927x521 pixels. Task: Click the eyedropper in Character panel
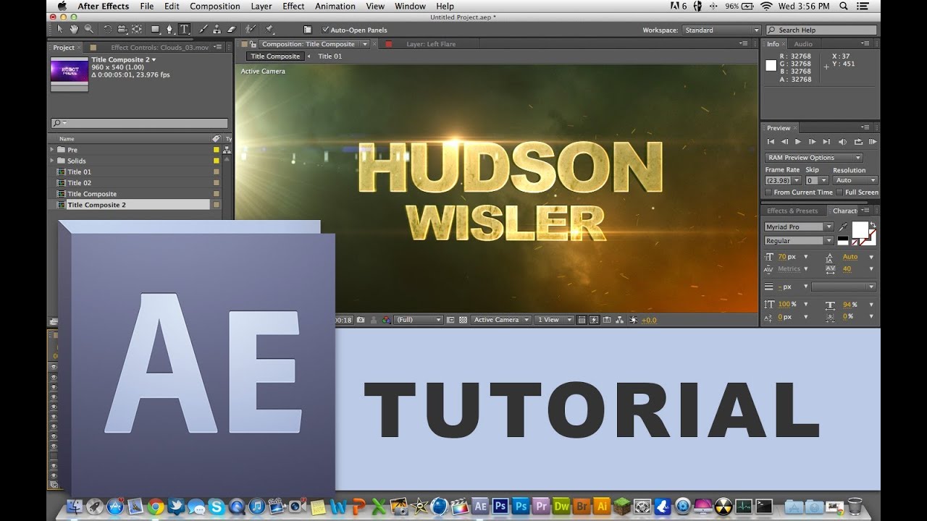[x=842, y=227]
